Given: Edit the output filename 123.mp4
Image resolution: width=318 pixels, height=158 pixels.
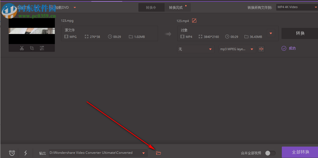Looking at the screenshot, I should tap(194, 21).
